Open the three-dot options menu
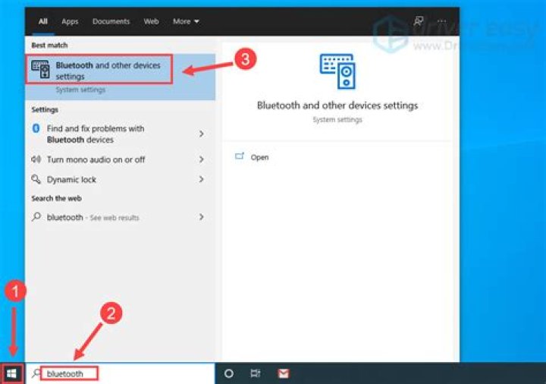 (443, 21)
